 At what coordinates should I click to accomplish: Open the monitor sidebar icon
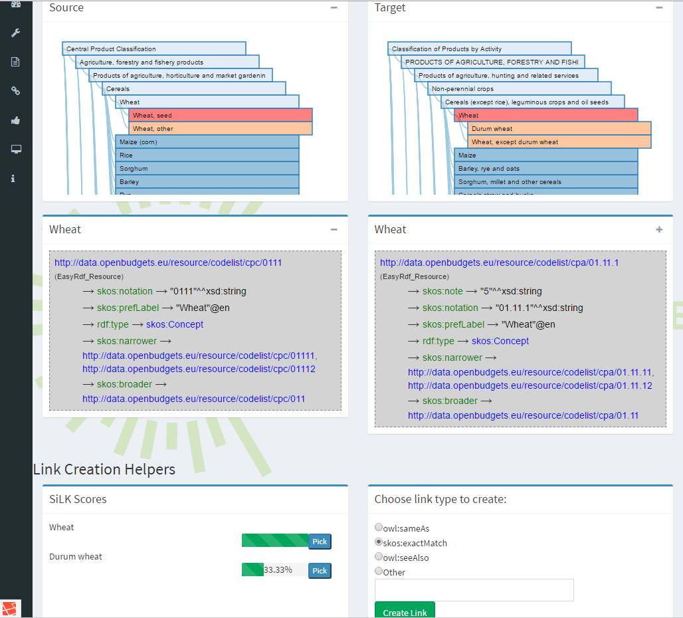(x=16, y=150)
